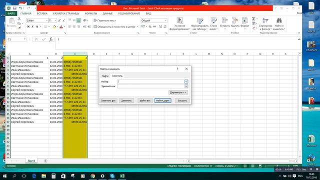The image size is (320, 180).
Task: Open Форматировать как таблицу gallery
Action: 200,23
